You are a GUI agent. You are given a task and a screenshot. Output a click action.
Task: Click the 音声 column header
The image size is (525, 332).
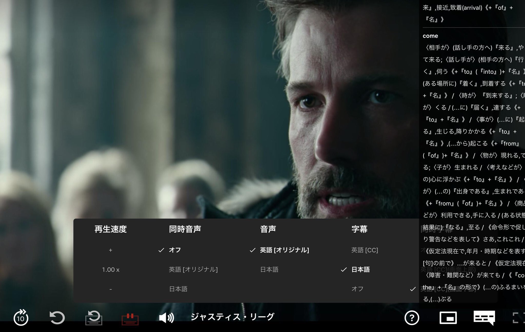coord(268,229)
